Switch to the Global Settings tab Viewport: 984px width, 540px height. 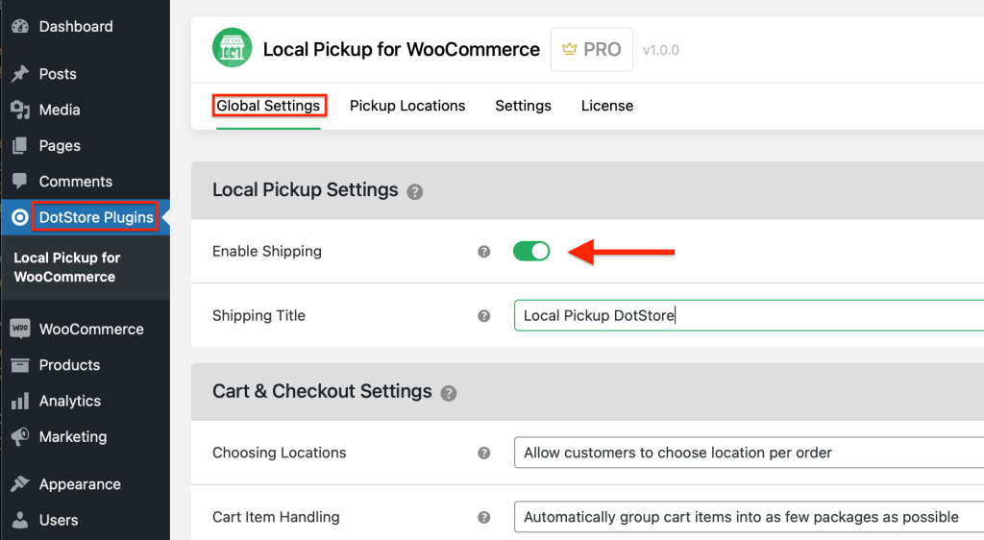click(269, 106)
